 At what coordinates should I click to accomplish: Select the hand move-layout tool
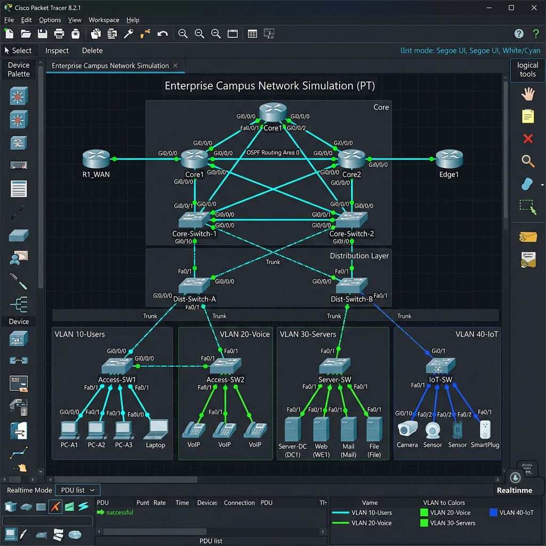528,94
